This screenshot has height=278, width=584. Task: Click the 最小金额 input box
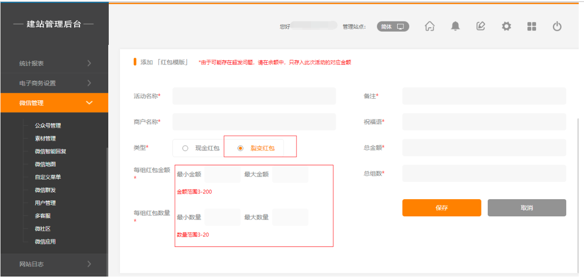point(222,174)
